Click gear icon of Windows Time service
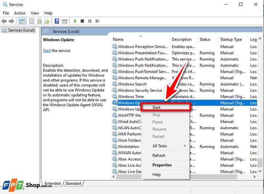Image resolution: width=264 pixels, height=194 pixels. (x=115, y=97)
